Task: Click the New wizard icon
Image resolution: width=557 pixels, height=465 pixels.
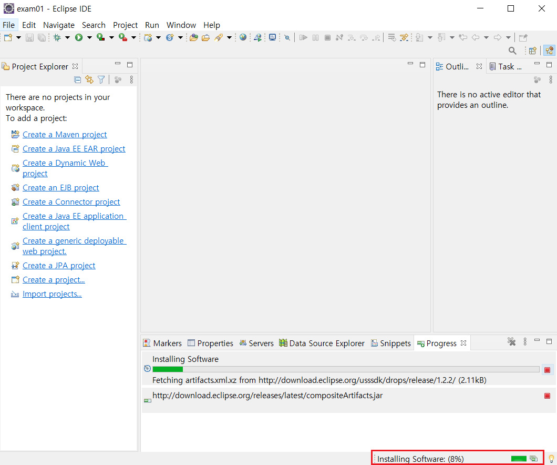Action: click(8, 37)
